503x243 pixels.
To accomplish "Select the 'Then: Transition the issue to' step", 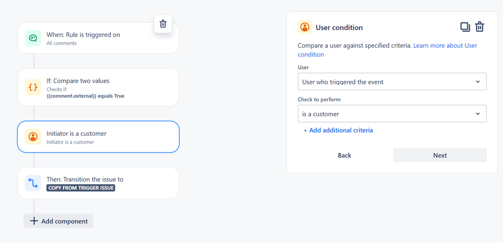I will click(98, 183).
